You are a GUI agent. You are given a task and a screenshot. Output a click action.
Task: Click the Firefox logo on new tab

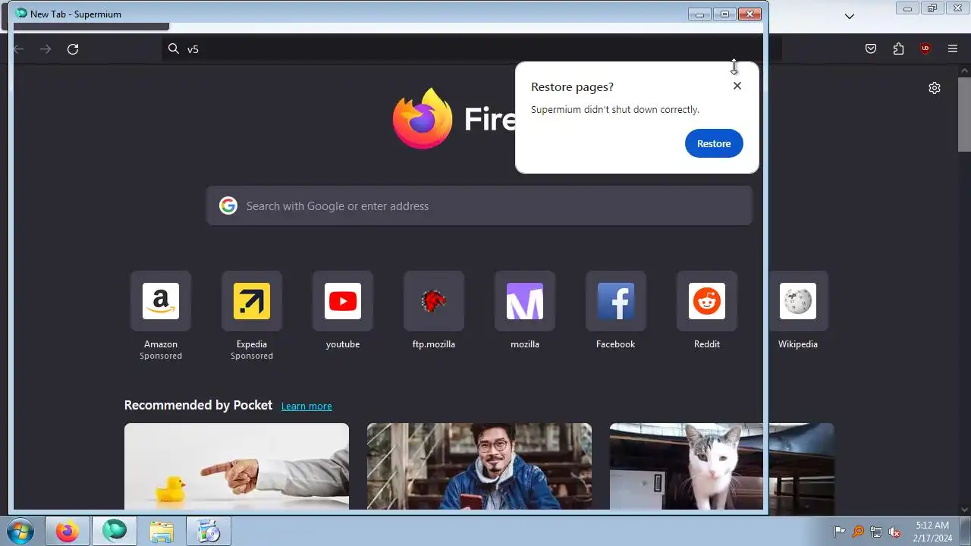pyautogui.click(x=423, y=118)
